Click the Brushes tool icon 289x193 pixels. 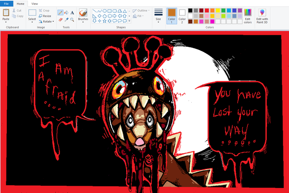[83, 13]
